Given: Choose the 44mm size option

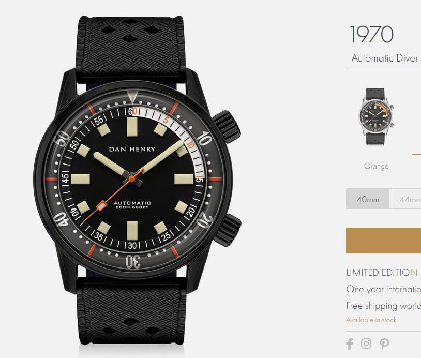Looking at the screenshot, I should (409, 199).
